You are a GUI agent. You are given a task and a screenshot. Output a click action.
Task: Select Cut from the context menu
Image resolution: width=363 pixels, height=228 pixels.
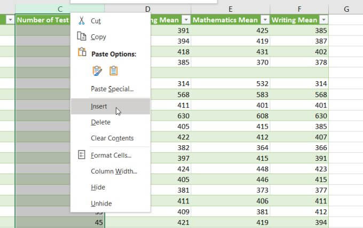[111, 21]
